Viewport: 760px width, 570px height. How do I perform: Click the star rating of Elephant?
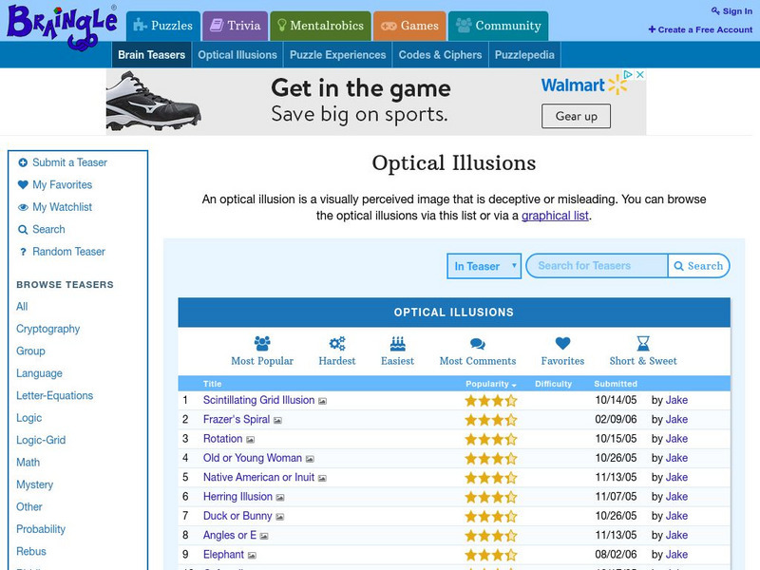tap(491, 555)
